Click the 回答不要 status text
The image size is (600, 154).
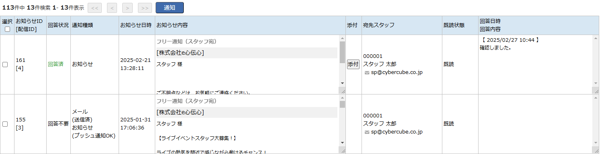pos(58,124)
